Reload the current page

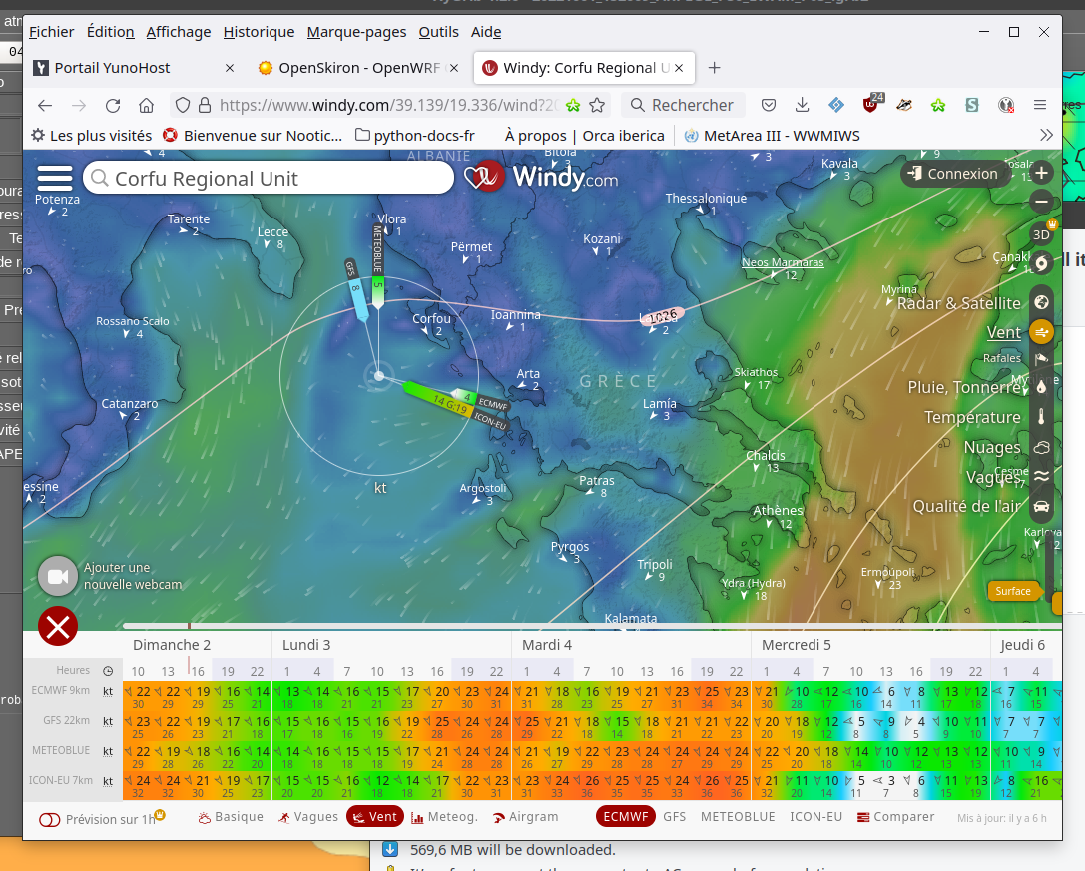(x=113, y=105)
